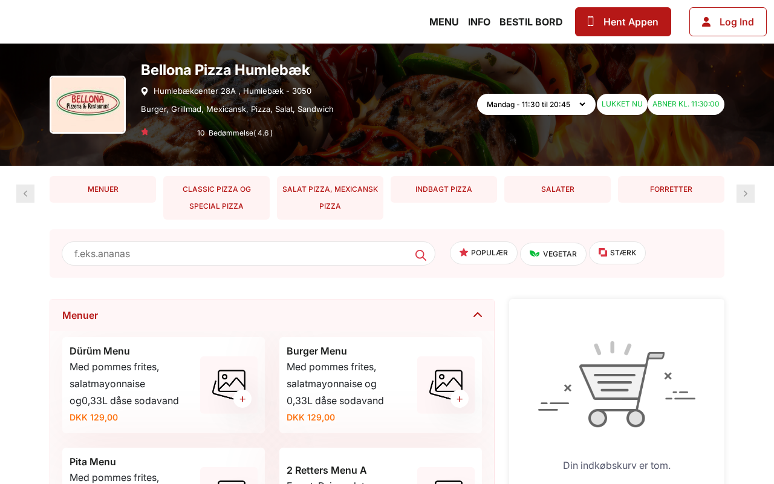Toggle the Stærk filter
774x484 pixels.
tap(617, 253)
